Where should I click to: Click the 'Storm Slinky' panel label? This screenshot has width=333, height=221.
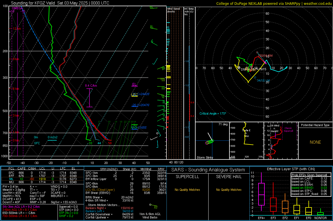[205, 157]
